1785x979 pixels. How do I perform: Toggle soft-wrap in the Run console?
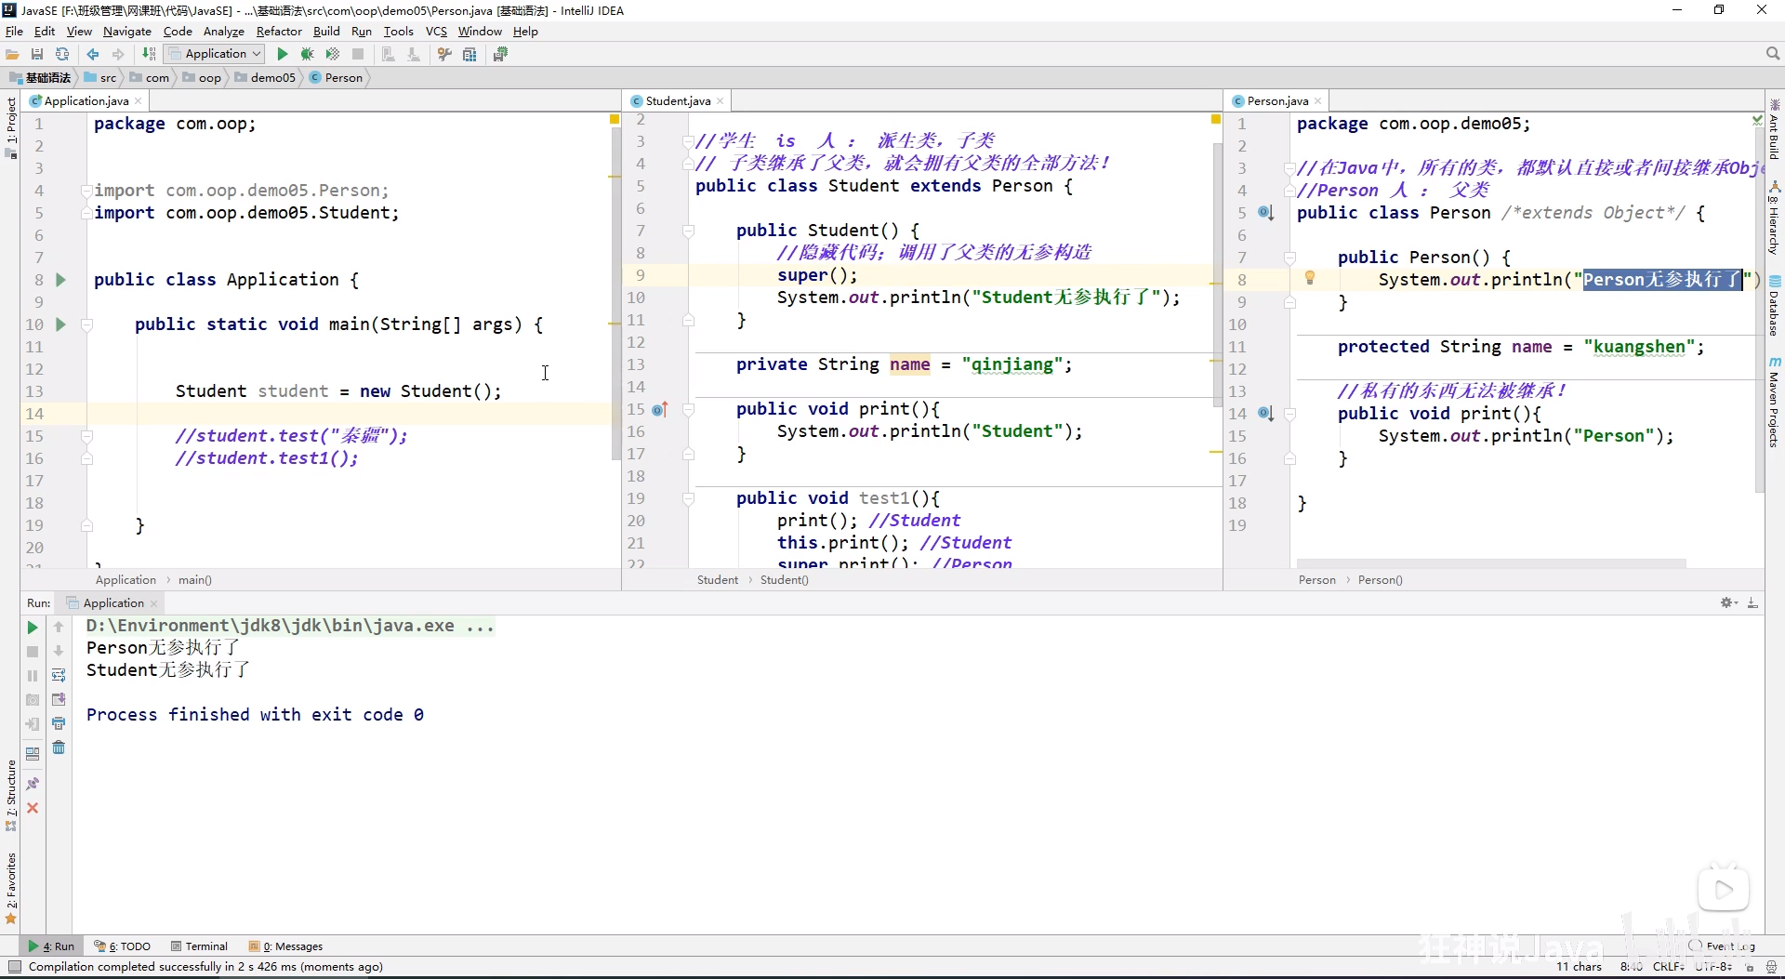(x=59, y=675)
